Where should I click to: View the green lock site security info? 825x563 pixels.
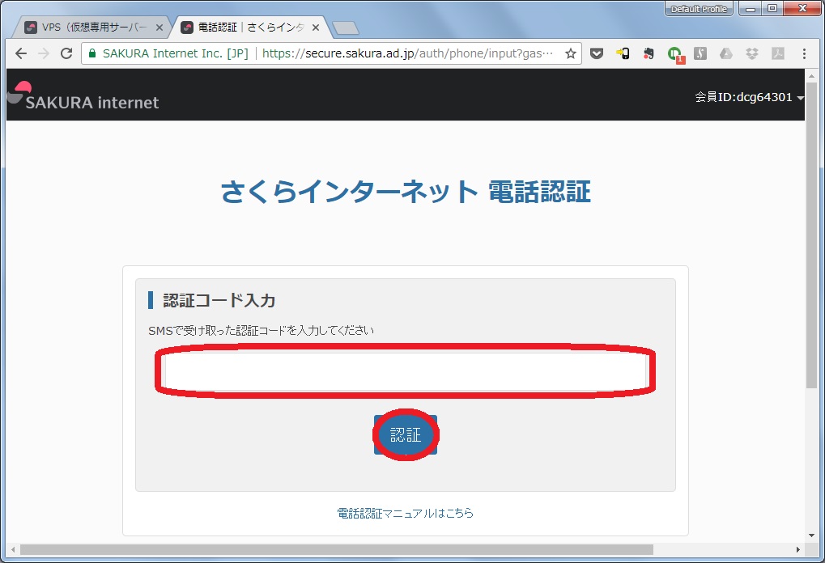click(x=92, y=53)
